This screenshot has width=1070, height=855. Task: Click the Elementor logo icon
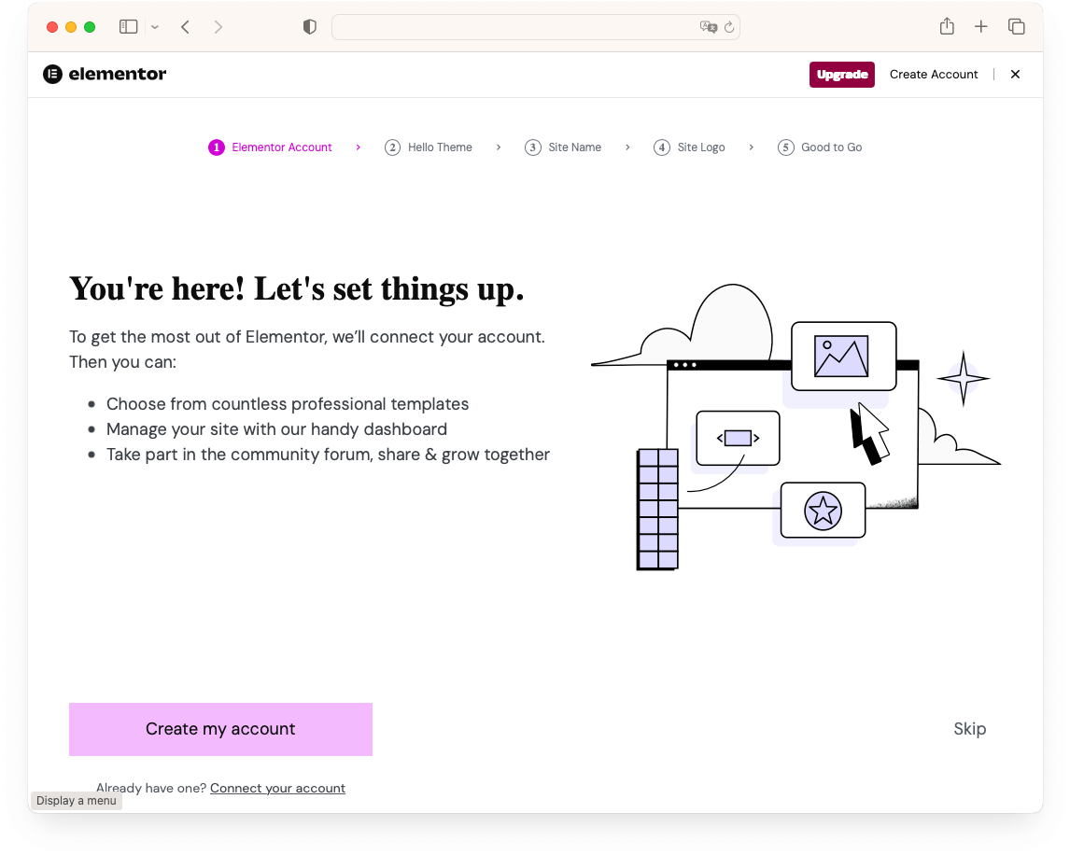tap(52, 74)
